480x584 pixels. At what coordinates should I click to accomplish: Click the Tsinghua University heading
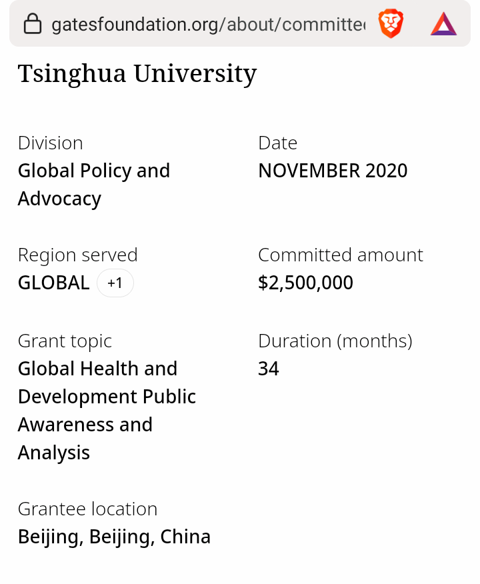click(137, 73)
